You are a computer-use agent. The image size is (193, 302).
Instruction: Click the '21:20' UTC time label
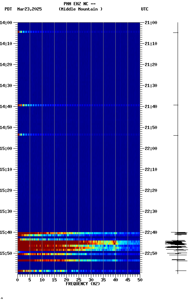pos(151,65)
